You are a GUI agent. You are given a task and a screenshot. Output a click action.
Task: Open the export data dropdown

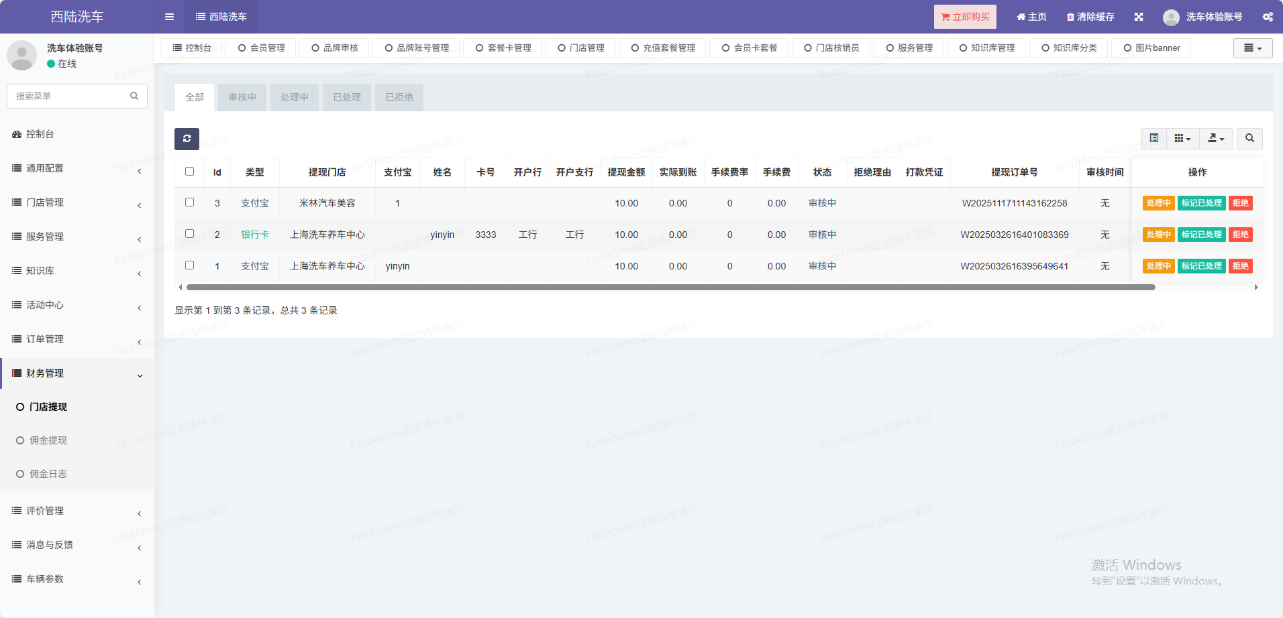1216,139
